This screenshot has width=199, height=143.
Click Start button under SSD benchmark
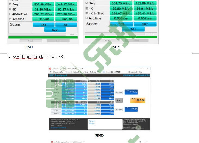[31, 41]
